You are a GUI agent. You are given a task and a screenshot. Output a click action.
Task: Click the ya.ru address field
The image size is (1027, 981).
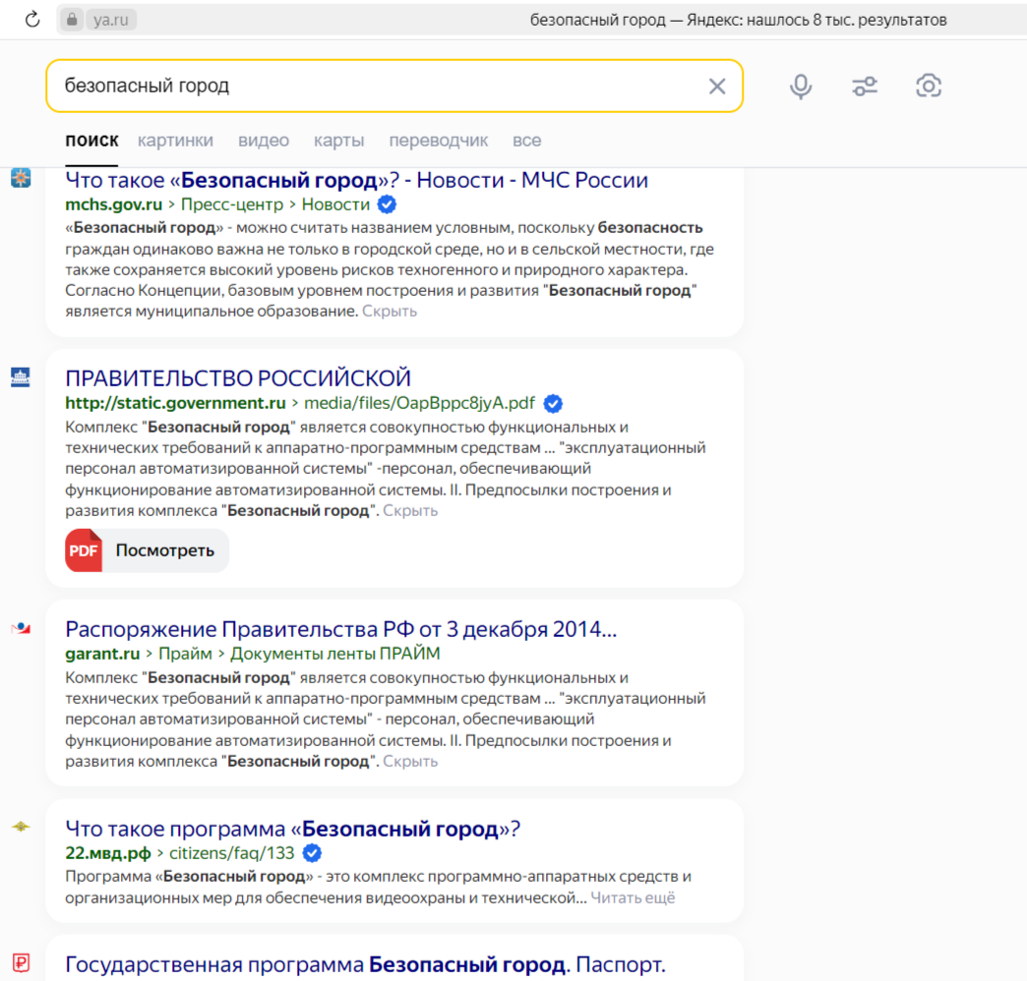[111, 20]
